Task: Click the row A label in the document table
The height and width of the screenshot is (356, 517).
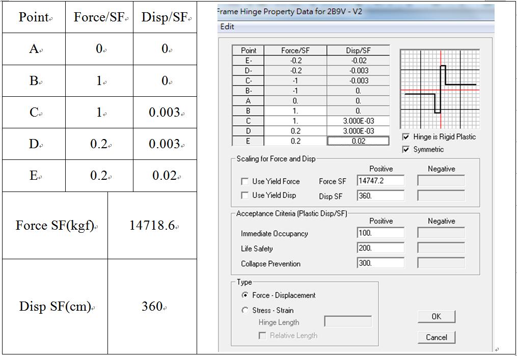Action: click(34, 49)
